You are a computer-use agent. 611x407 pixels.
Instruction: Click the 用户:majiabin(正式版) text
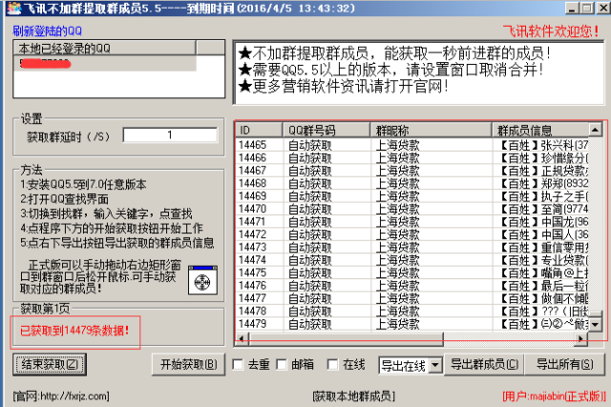554,397
